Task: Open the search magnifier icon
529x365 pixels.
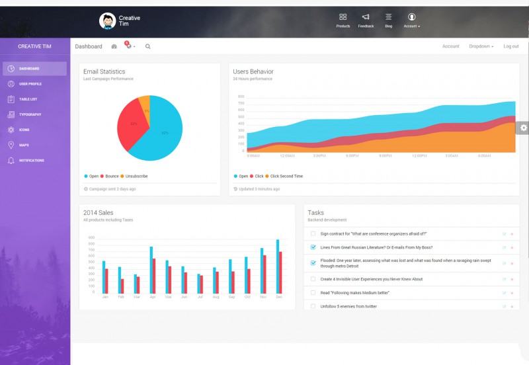Action: pos(147,47)
